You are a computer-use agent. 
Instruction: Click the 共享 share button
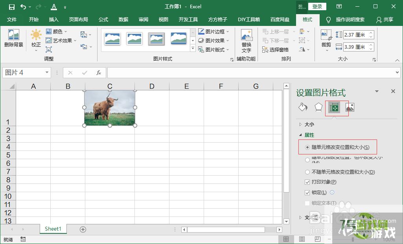pos(385,20)
